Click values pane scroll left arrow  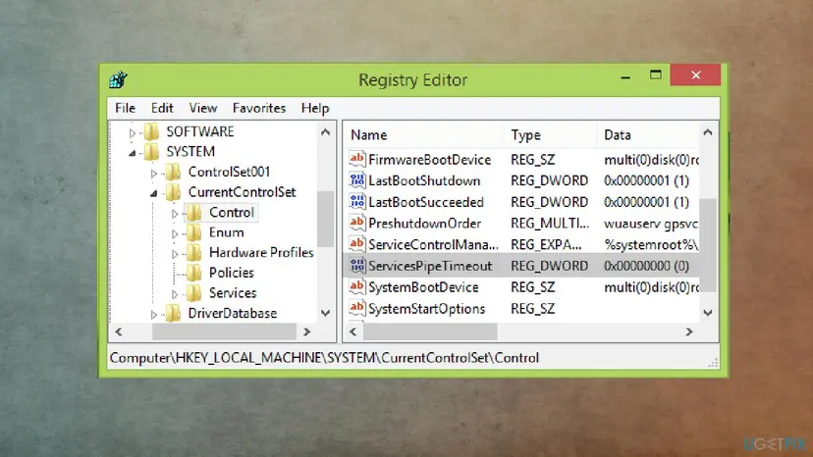[x=353, y=331]
